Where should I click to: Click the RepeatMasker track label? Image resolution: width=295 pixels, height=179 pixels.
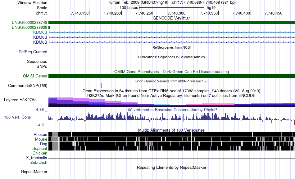pyautogui.click(x=34, y=172)
